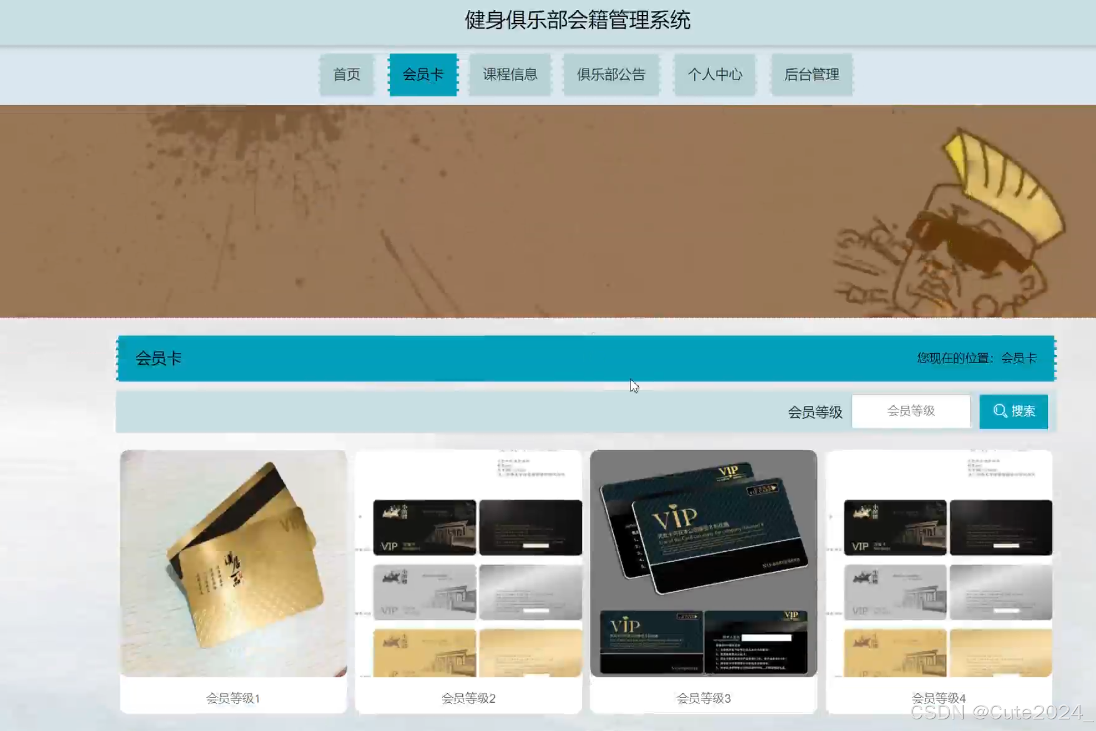Image resolution: width=1096 pixels, height=731 pixels.
Task: Open the 俱乐部公告 navigation item
Action: [612, 75]
